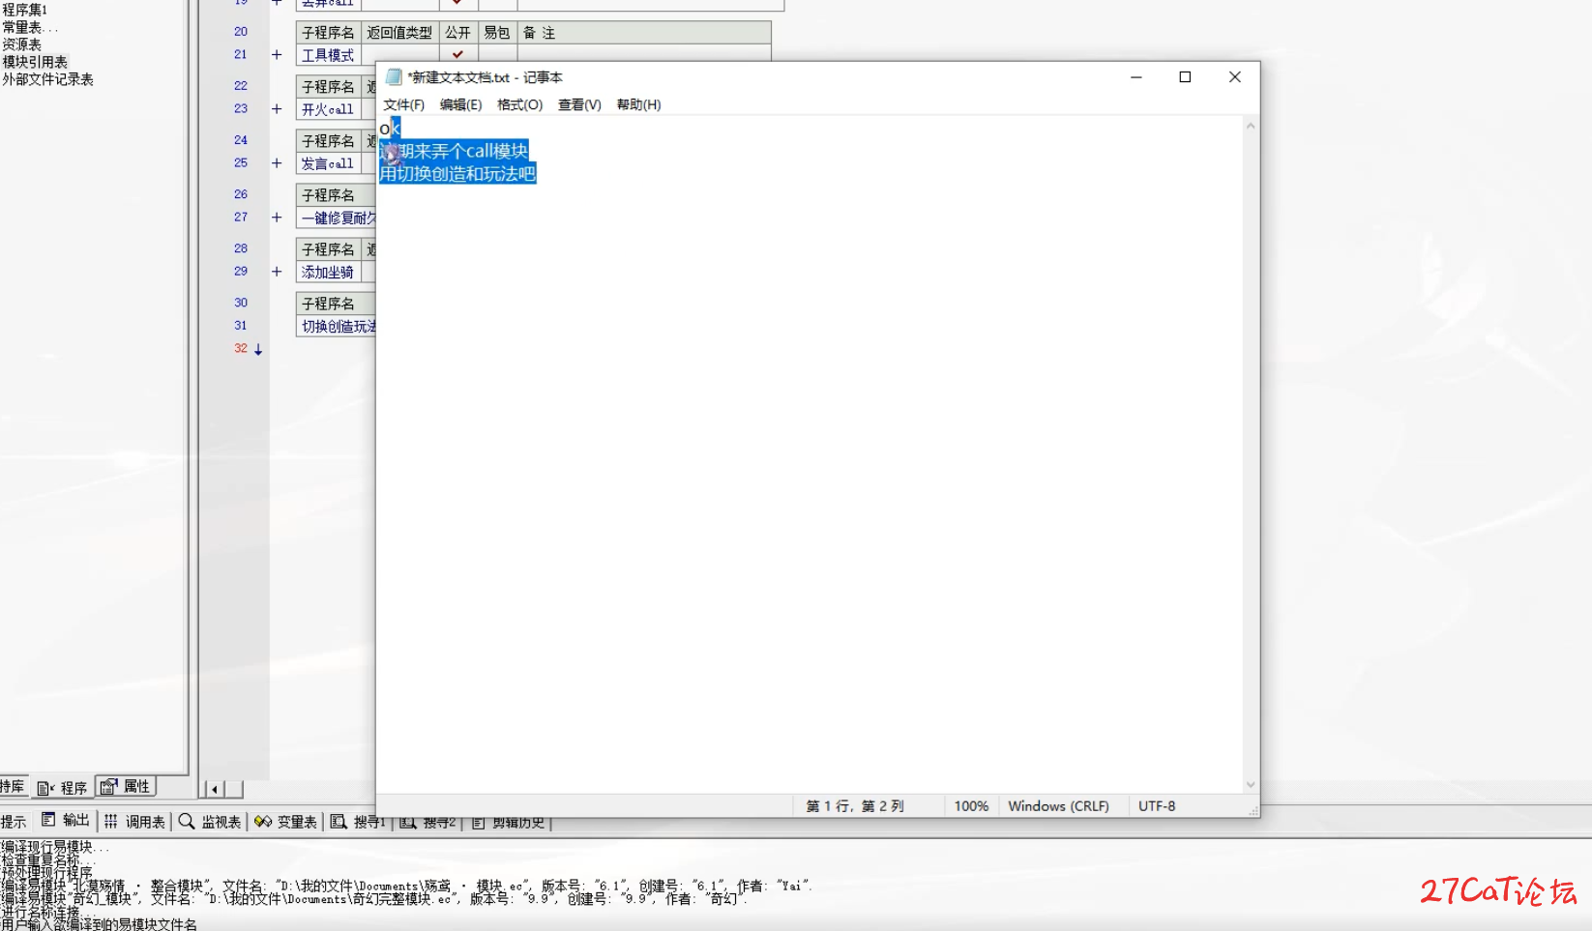Select the 一键修复耐久 subroutine name cell
1592x931 pixels.
pos(337,218)
